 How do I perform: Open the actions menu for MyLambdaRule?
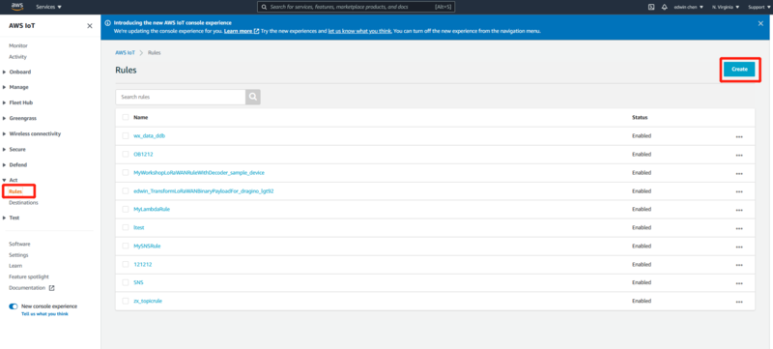pos(739,210)
